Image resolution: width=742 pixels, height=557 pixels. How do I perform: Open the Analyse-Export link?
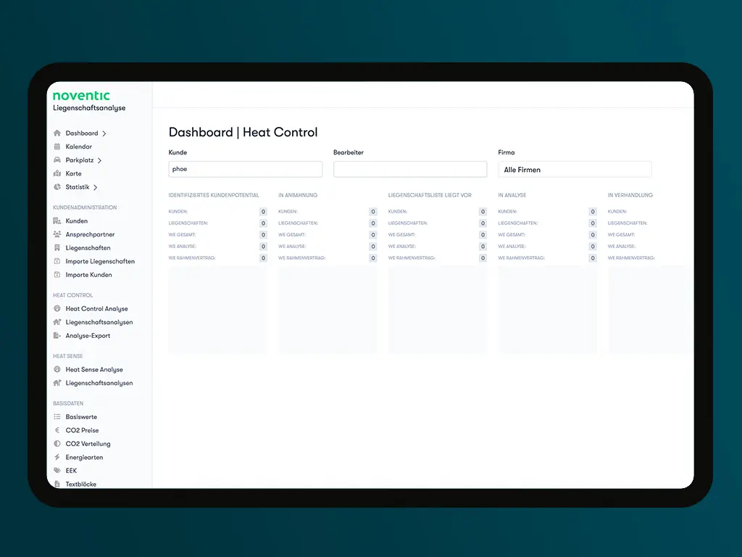coord(88,336)
